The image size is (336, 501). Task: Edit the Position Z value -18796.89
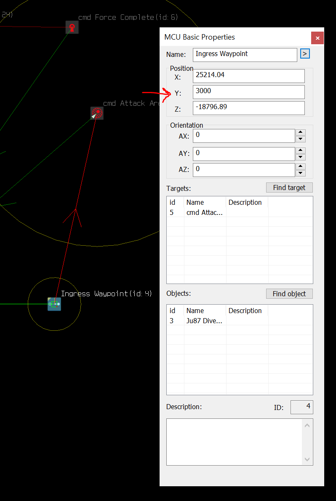pyautogui.click(x=249, y=108)
